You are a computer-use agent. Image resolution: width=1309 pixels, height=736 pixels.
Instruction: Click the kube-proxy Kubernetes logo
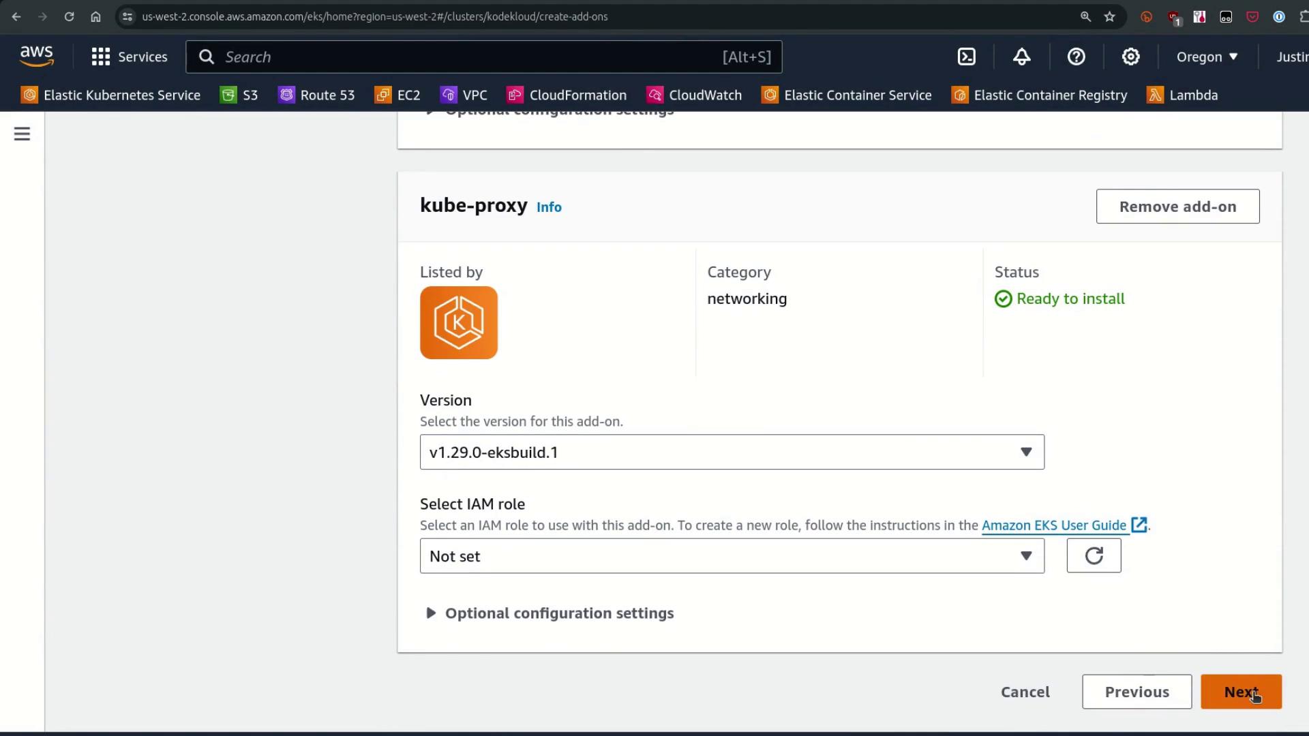pos(459,322)
